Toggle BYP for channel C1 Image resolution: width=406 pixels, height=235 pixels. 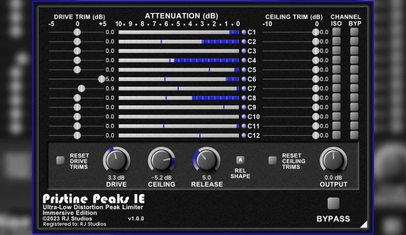(x=354, y=32)
